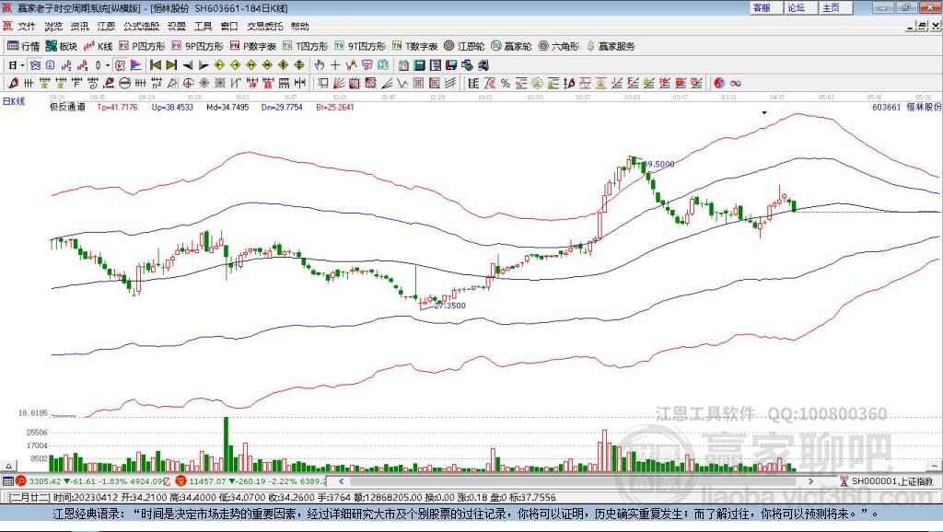943x532 pixels.
Task: Select the crosshair plus cursor icon
Action: point(335,65)
